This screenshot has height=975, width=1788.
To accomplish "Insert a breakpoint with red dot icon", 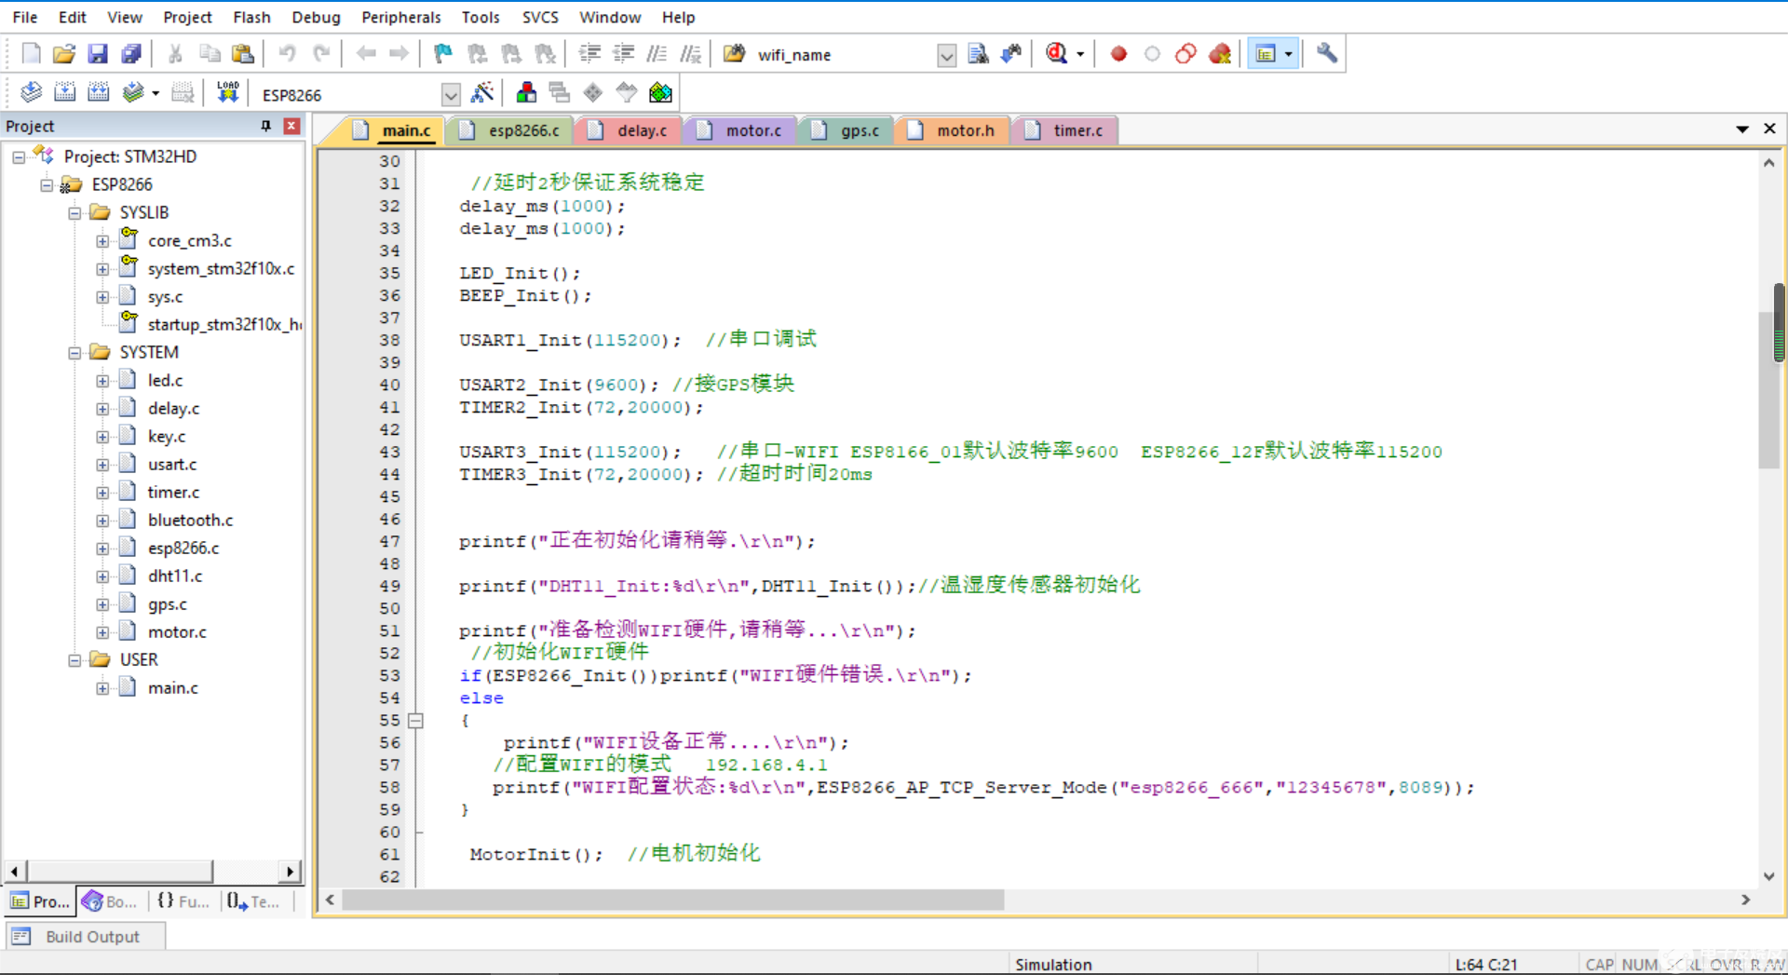I will click(x=1118, y=54).
